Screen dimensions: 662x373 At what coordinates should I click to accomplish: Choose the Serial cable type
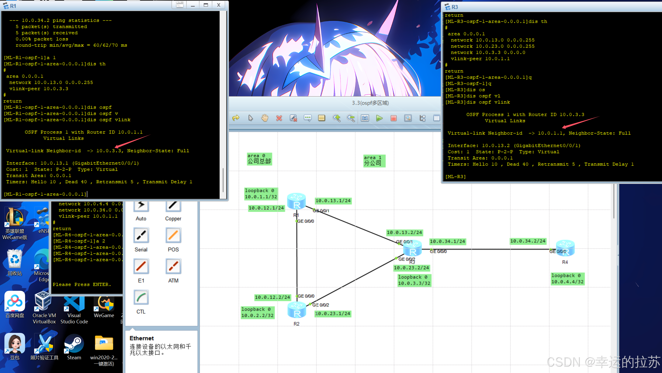[141, 235]
